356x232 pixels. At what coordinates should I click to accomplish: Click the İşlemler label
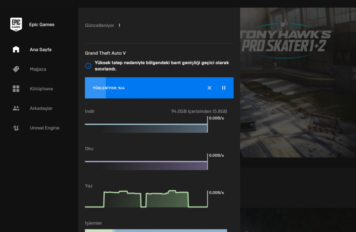(x=93, y=223)
